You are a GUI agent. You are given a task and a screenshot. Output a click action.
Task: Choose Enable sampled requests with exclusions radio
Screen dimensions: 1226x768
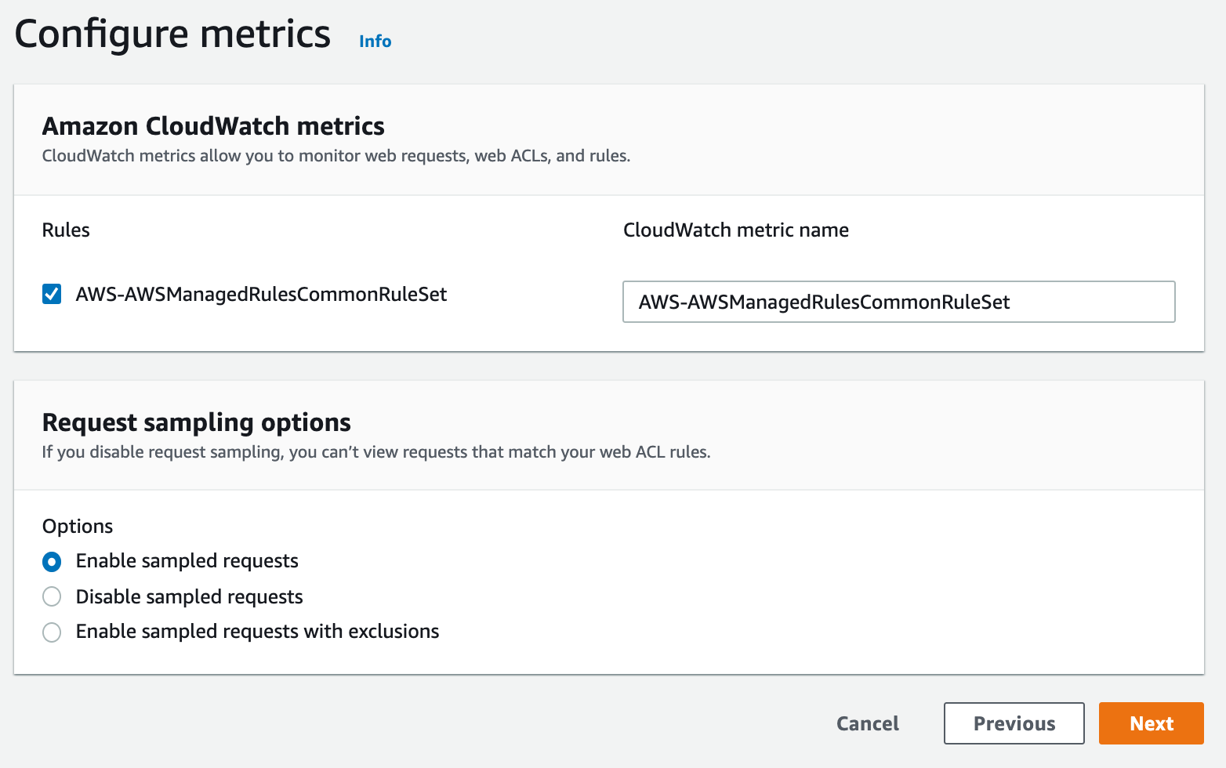click(52, 632)
